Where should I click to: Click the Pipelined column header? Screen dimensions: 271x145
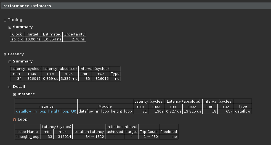tap(169, 132)
